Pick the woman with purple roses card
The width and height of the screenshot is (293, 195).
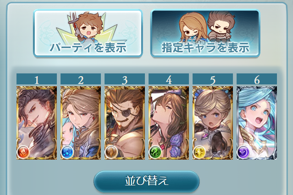pos(169,123)
